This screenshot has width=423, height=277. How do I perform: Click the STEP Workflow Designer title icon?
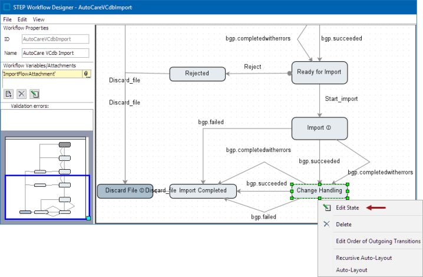click(6, 7)
